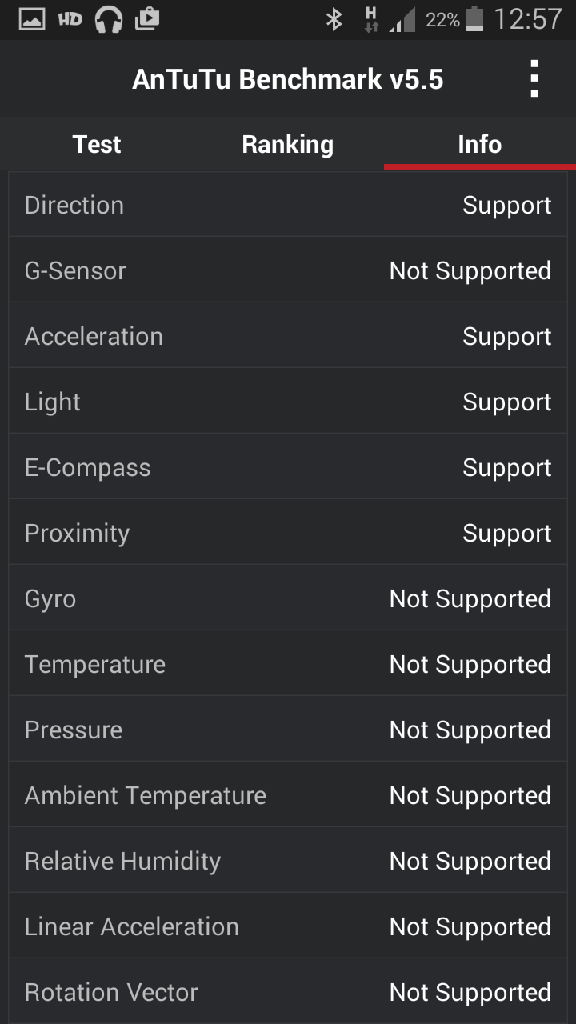Image resolution: width=576 pixels, height=1024 pixels.
Task: Tap the signal strength icon
Action: point(402,21)
